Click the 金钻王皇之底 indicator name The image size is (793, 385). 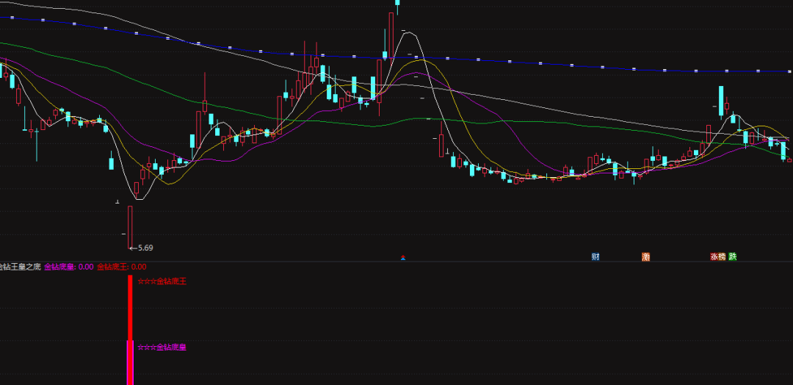(21, 267)
